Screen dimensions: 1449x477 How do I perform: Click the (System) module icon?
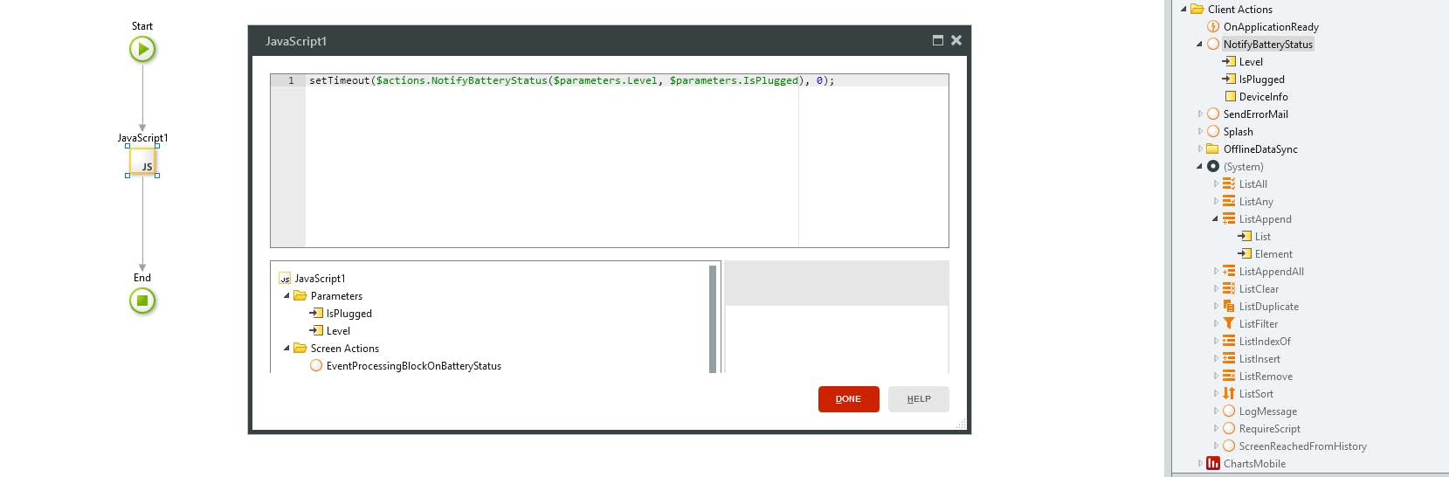(x=1213, y=167)
